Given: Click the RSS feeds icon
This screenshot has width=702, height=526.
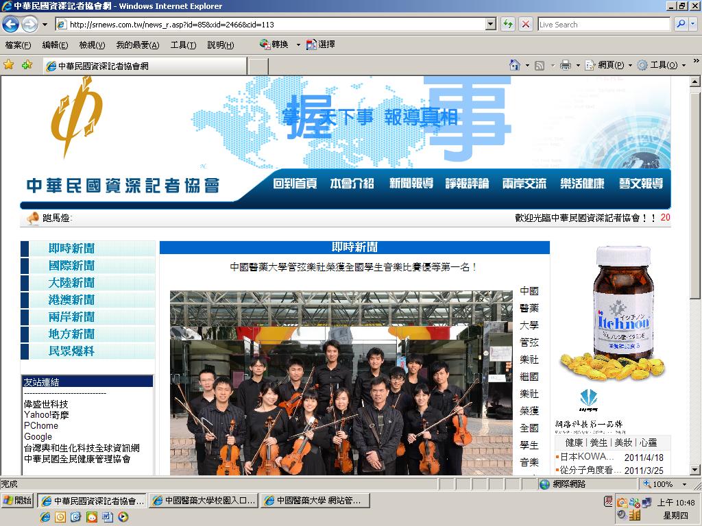Looking at the screenshot, I should [x=540, y=65].
